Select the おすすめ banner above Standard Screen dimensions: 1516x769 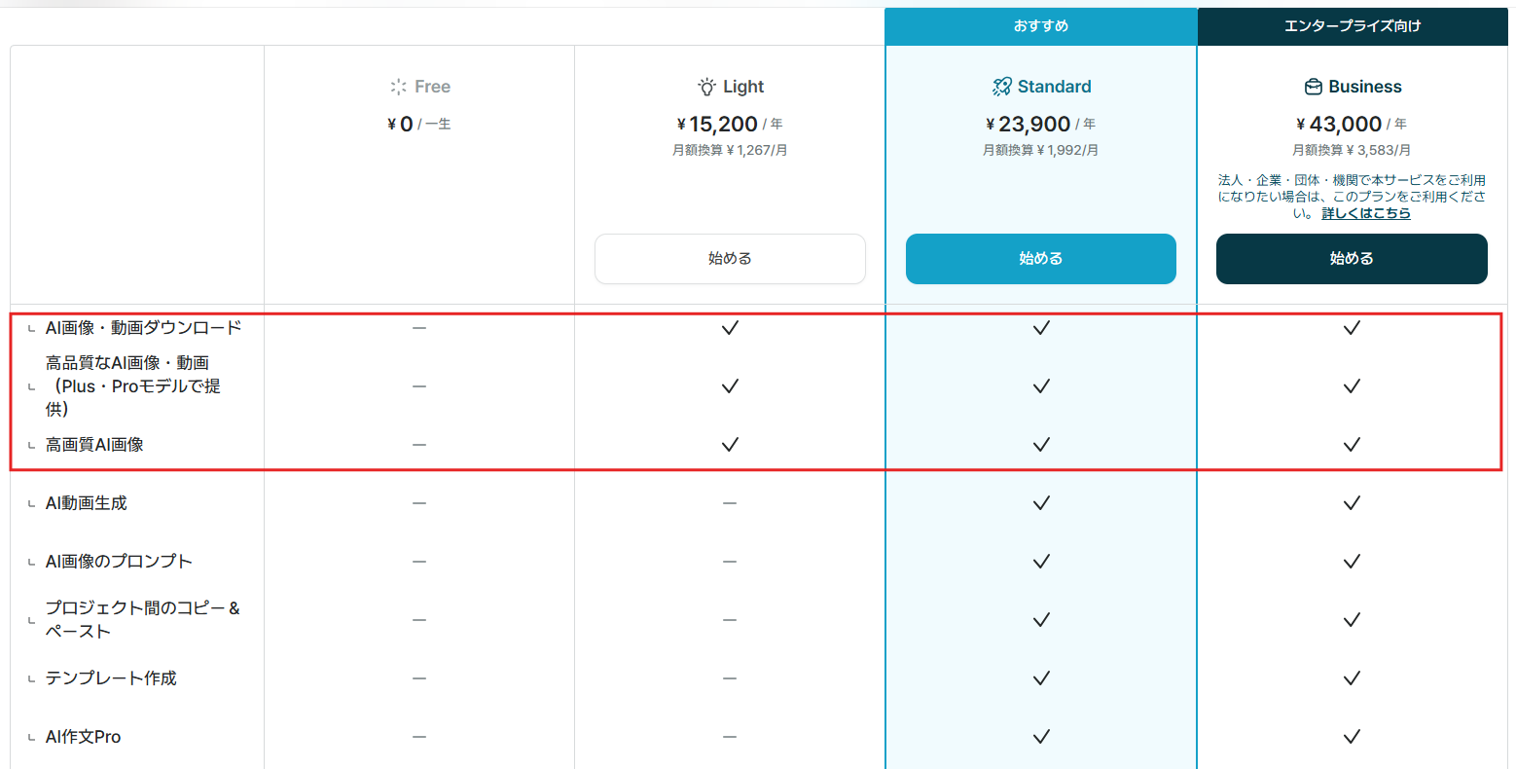point(1041,26)
